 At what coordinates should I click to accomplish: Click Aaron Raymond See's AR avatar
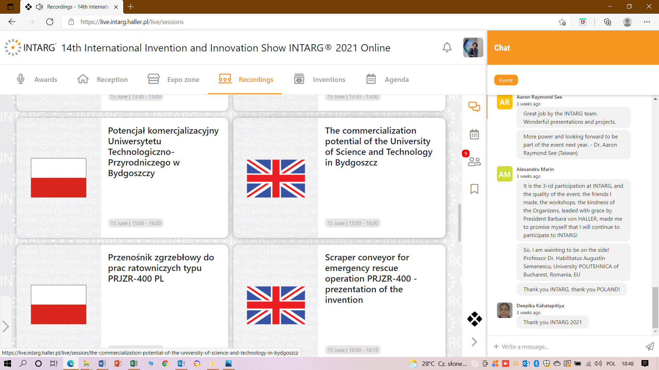point(504,102)
